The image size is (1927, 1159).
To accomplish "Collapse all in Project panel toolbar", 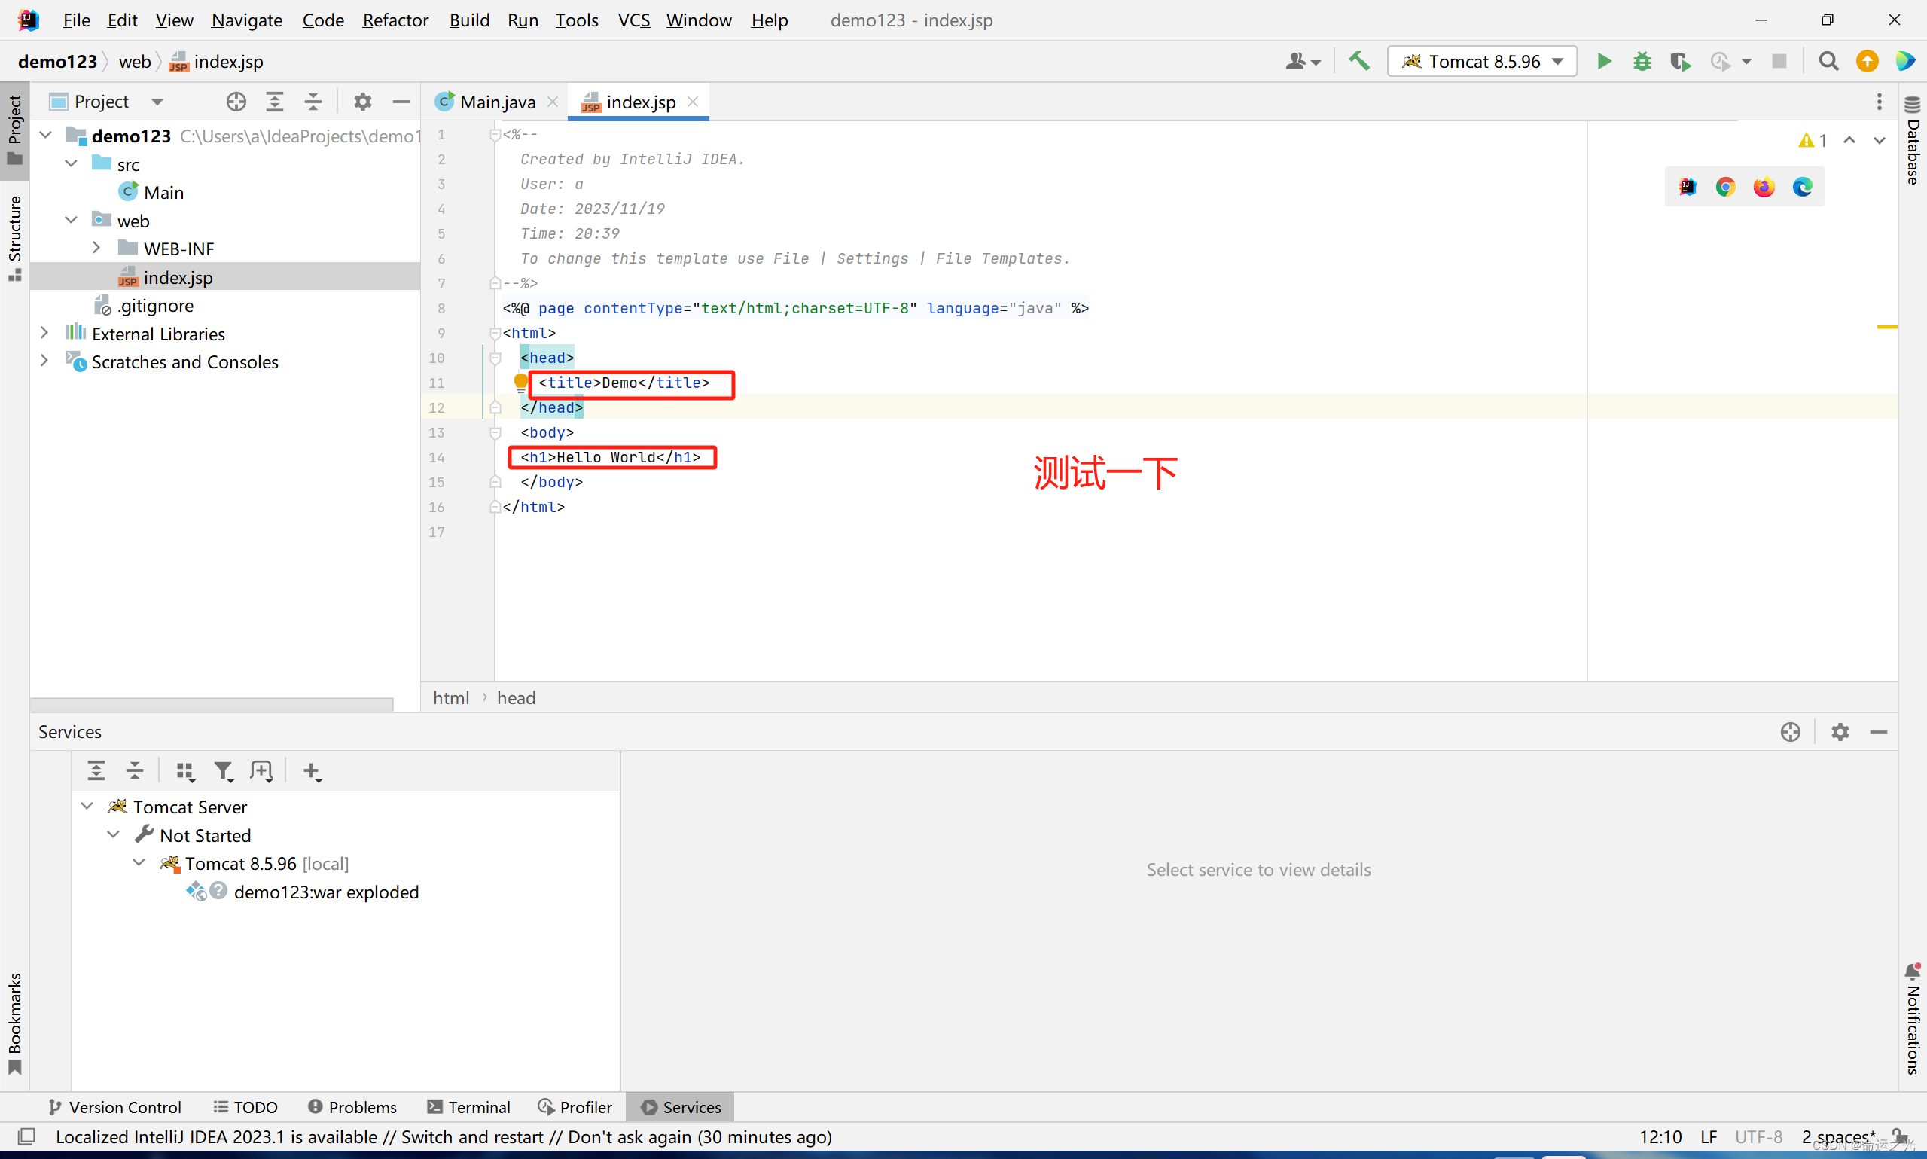I will coord(313,102).
